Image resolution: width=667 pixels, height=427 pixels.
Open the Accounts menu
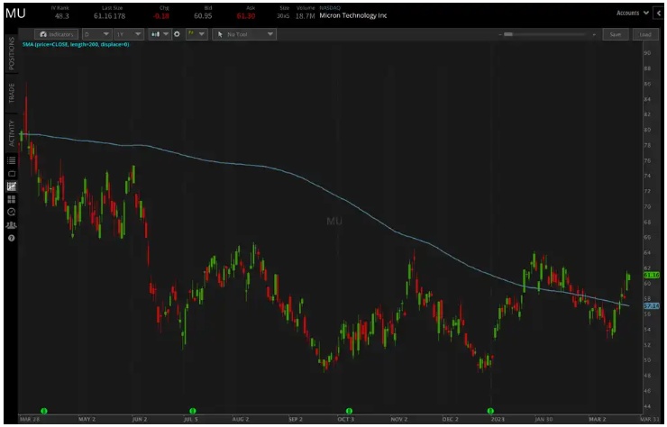pos(631,13)
